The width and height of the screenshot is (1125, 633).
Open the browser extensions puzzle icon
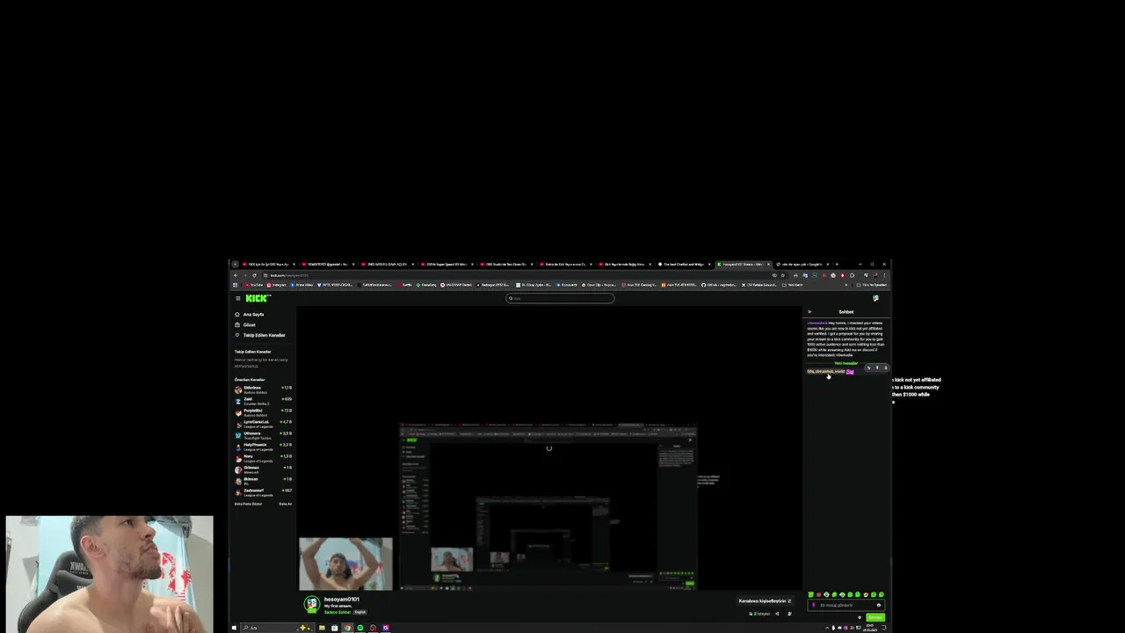(852, 275)
